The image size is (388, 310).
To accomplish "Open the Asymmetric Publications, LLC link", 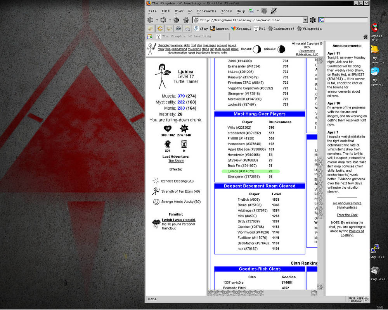I will [x=307, y=53].
